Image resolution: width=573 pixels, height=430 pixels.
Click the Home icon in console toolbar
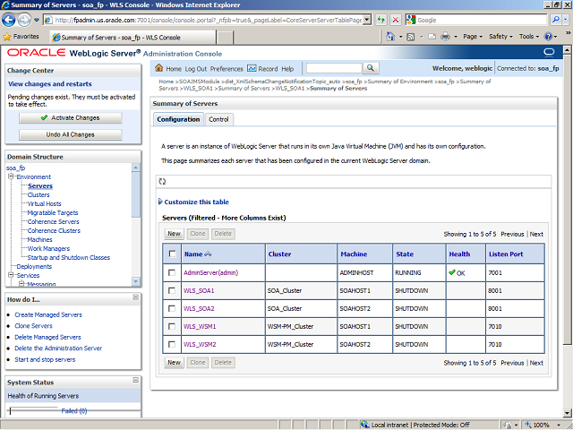click(x=159, y=69)
